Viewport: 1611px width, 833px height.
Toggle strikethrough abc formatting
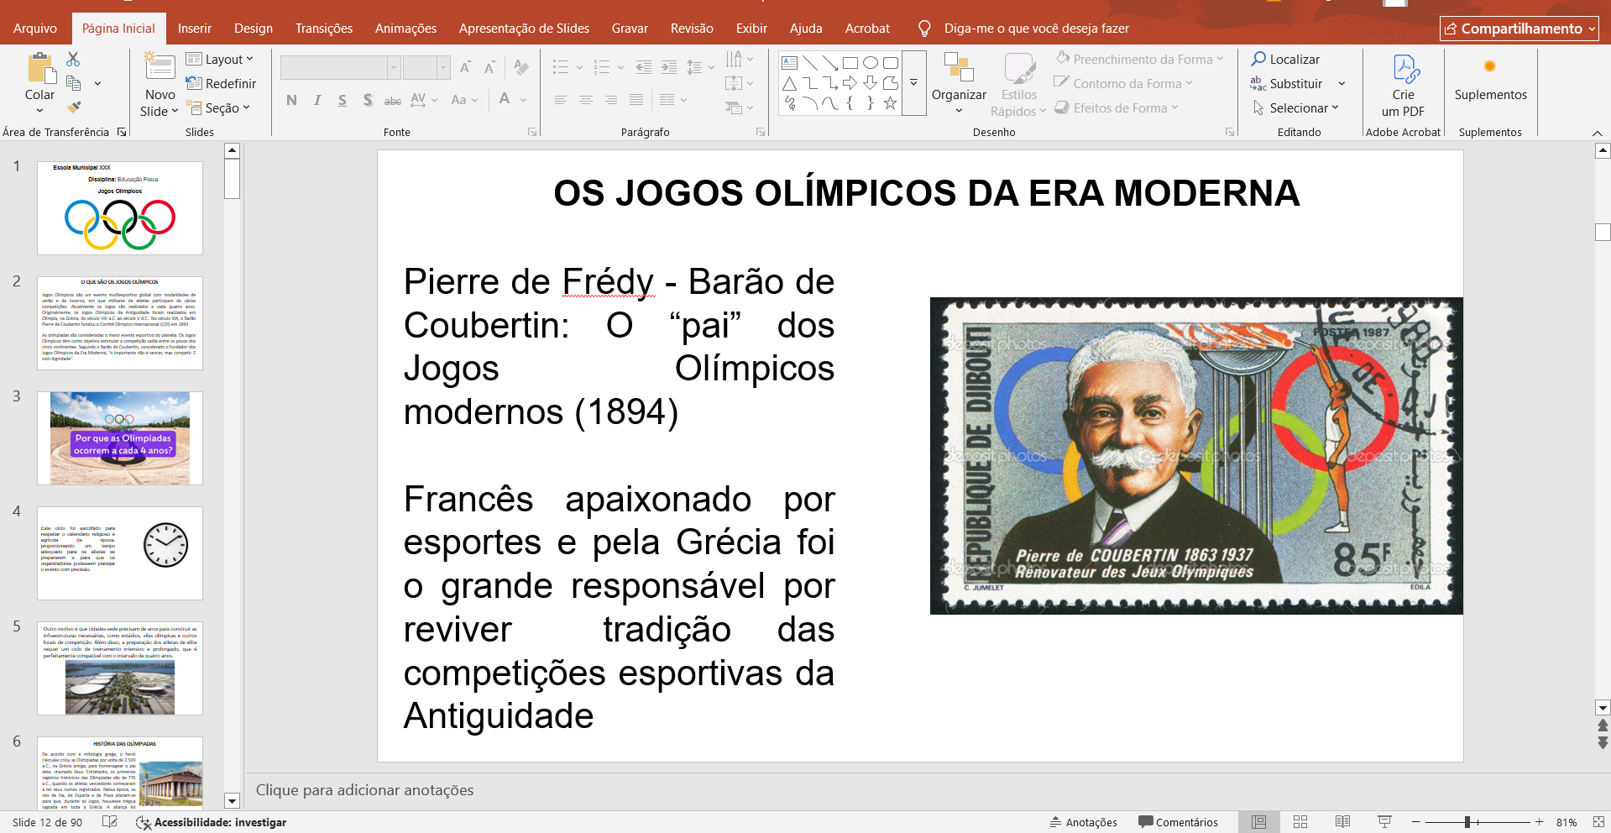[x=393, y=100]
